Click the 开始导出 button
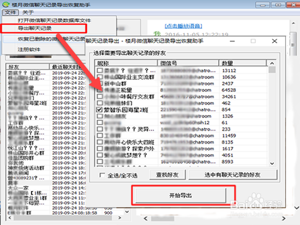Viewport: 300px width, 225px height. pyautogui.click(x=180, y=195)
